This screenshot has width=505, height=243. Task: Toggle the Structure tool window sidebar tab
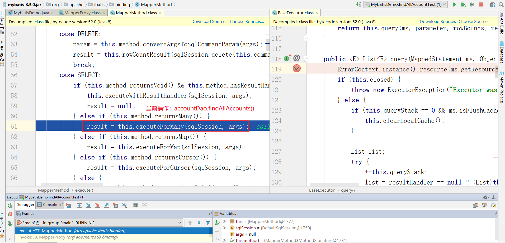click(2, 54)
